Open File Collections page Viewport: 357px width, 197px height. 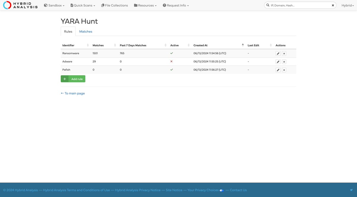(115, 5)
